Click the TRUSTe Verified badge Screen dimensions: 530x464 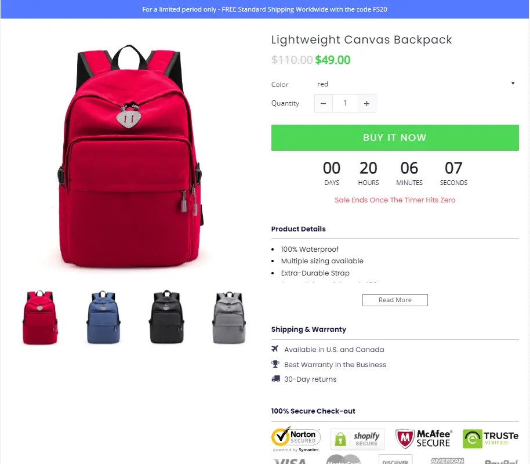coord(491,438)
